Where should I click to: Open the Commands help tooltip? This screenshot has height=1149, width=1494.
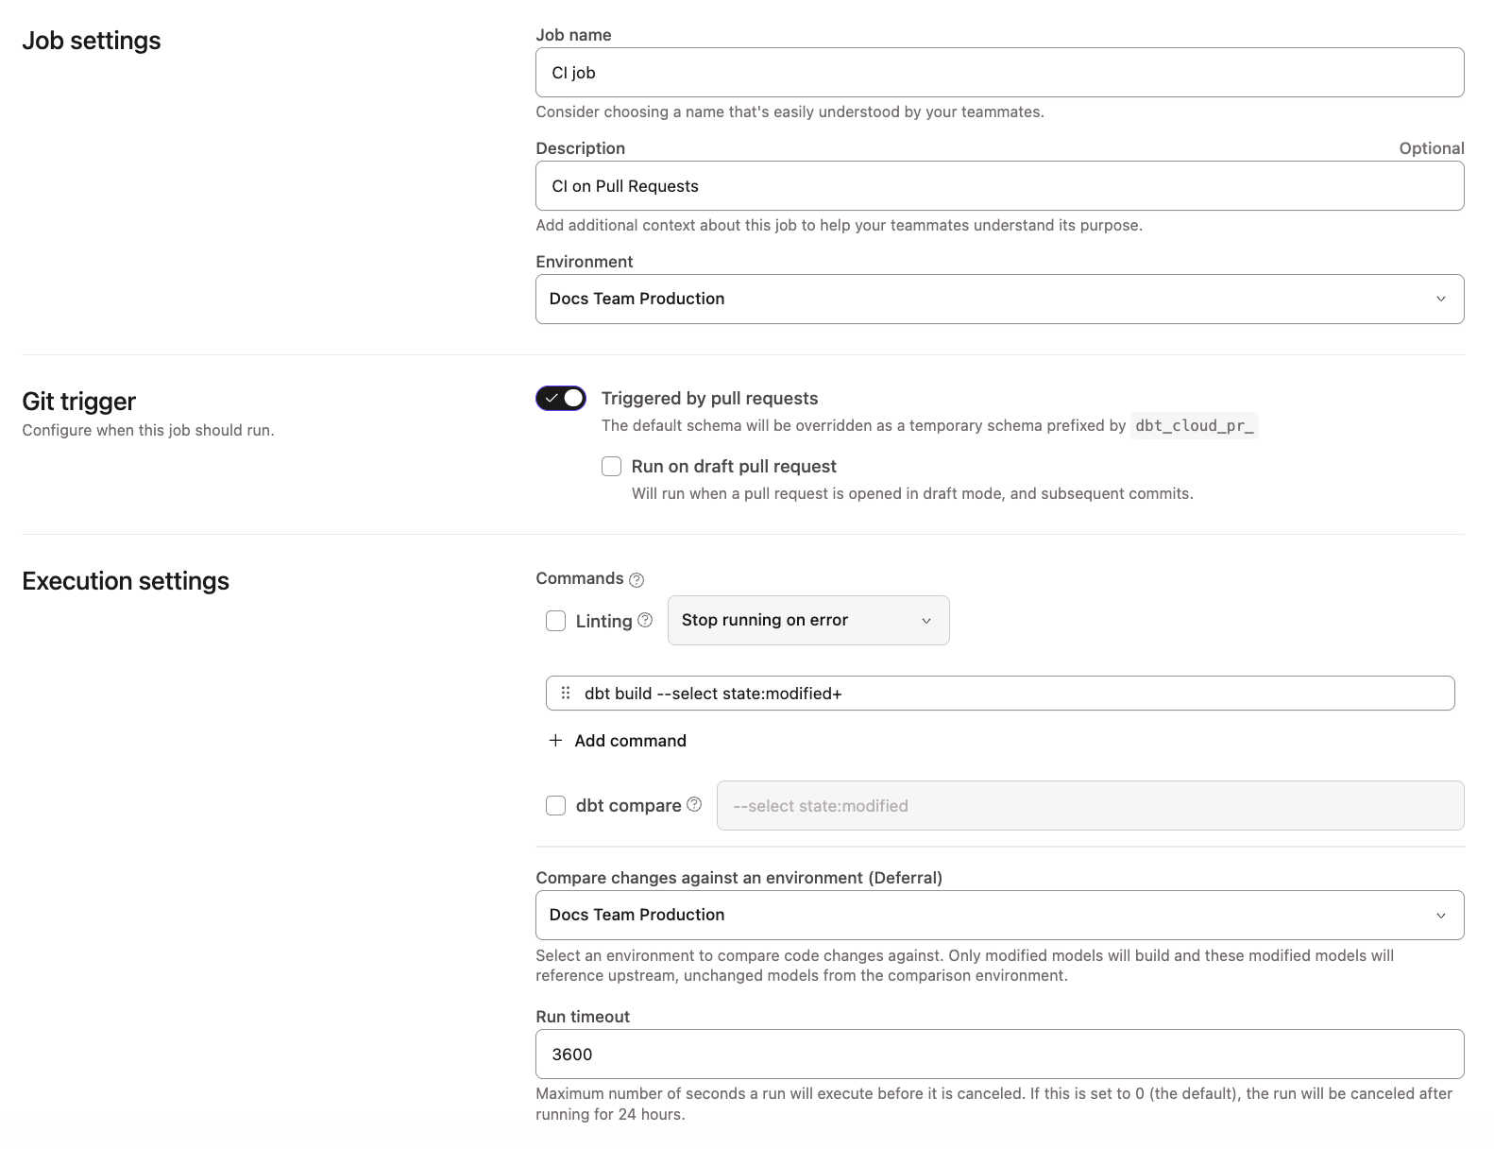point(637,578)
